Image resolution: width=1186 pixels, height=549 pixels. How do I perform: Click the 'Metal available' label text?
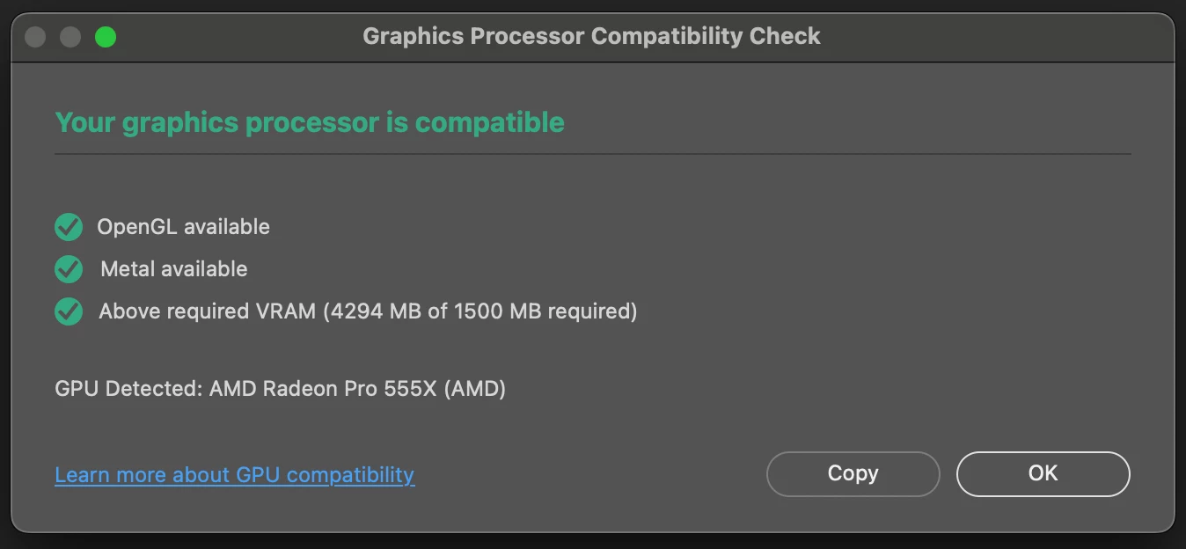[x=174, y=269]
